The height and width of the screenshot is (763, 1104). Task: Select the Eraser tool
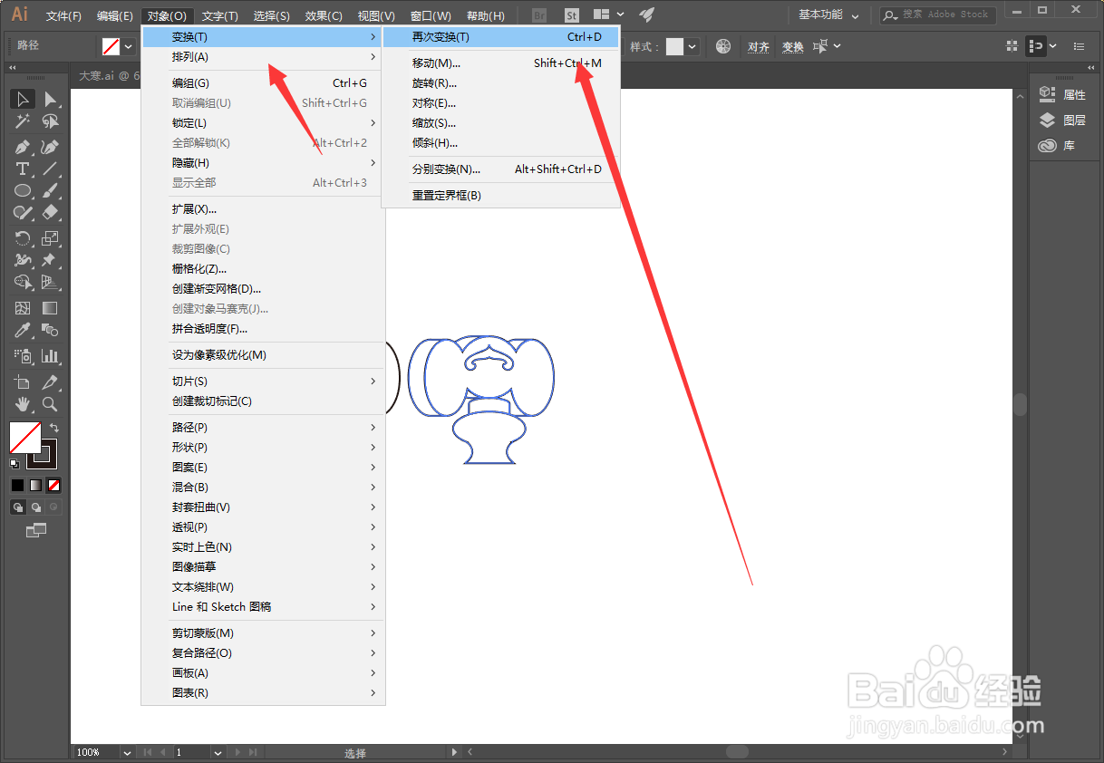pos(50,212)
